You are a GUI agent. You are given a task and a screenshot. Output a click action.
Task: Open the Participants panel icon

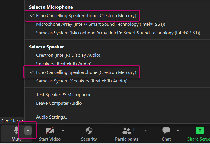[127, 131]
